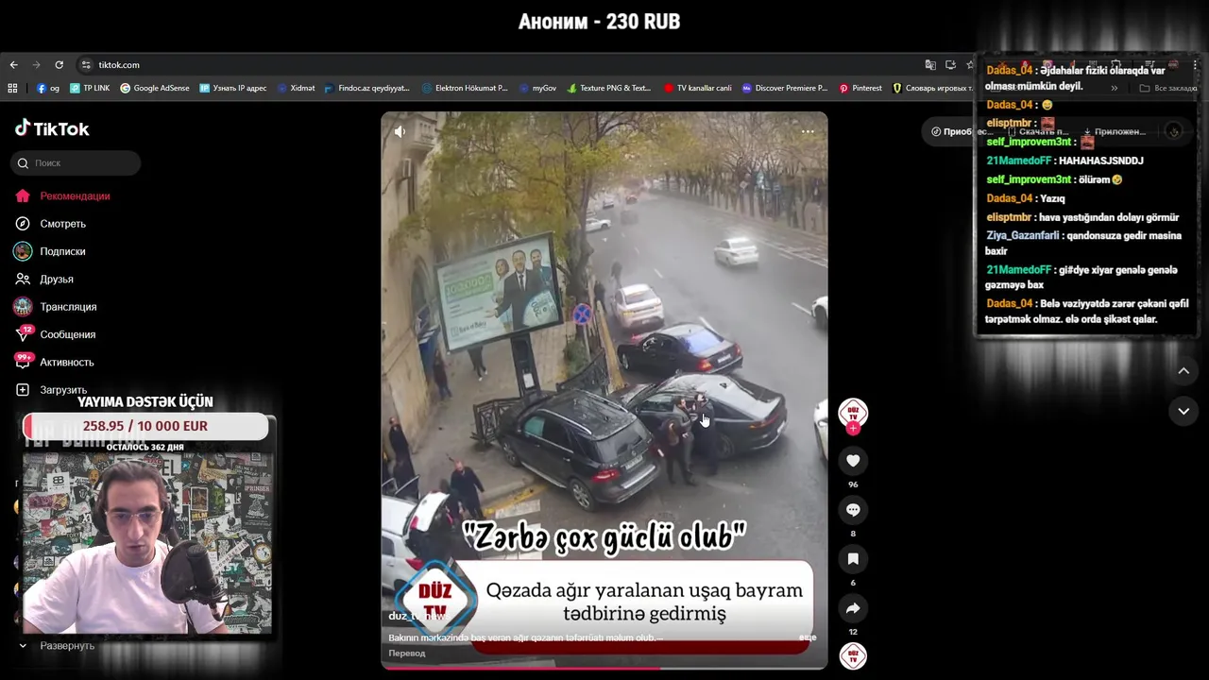Open Активность in the sidebar

(x=54, y=362)
